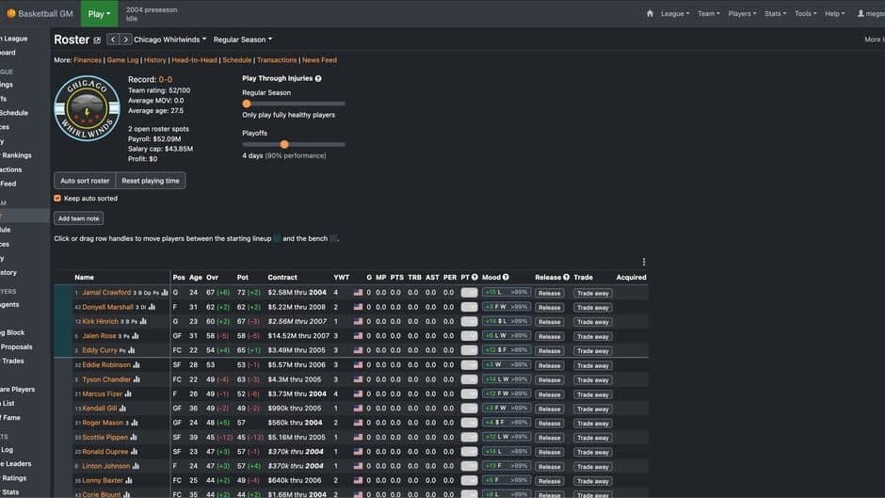Image resolution: width=885 pixels, height=498 pixels.
Task: Click the home icon in the top navbar
Action: [650, 14]
